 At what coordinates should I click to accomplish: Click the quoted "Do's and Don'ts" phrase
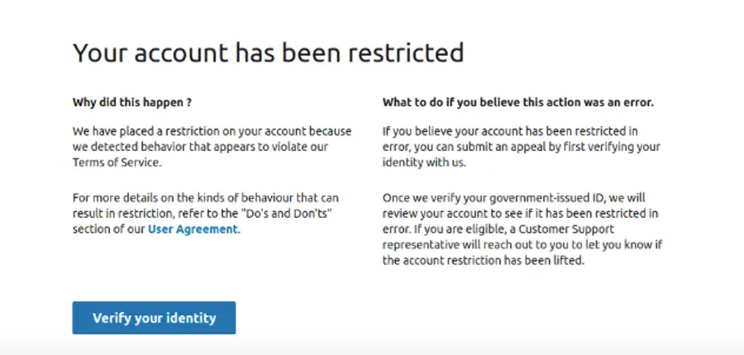(286, 213)
